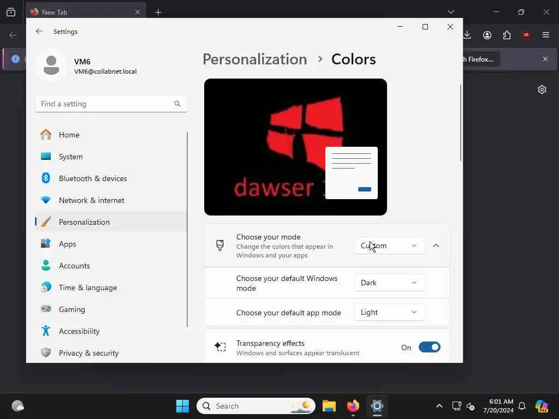
Task: Click Firefox back navigation arrow
Action: 13,35
